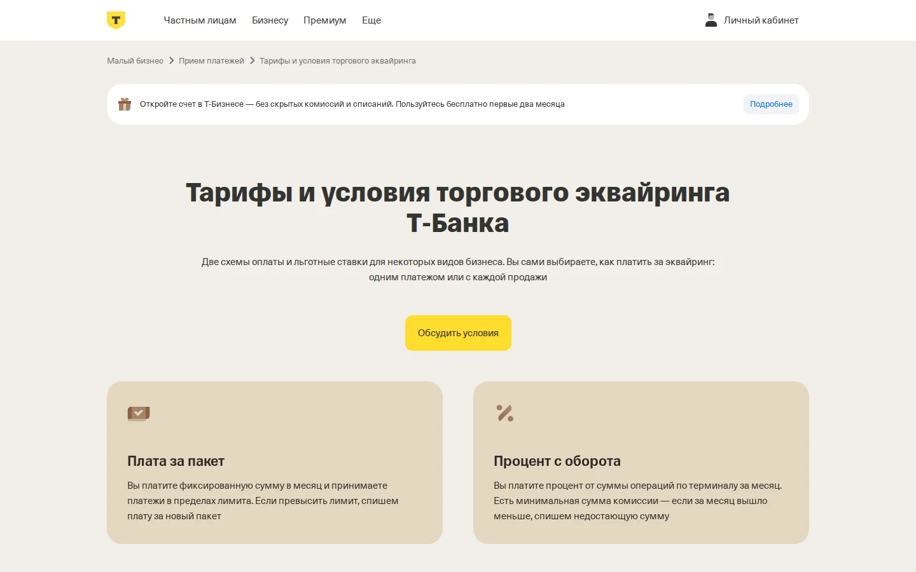
Task: Open the Премиум menu item
Action: pyautogui.click(x=325, y=20)
